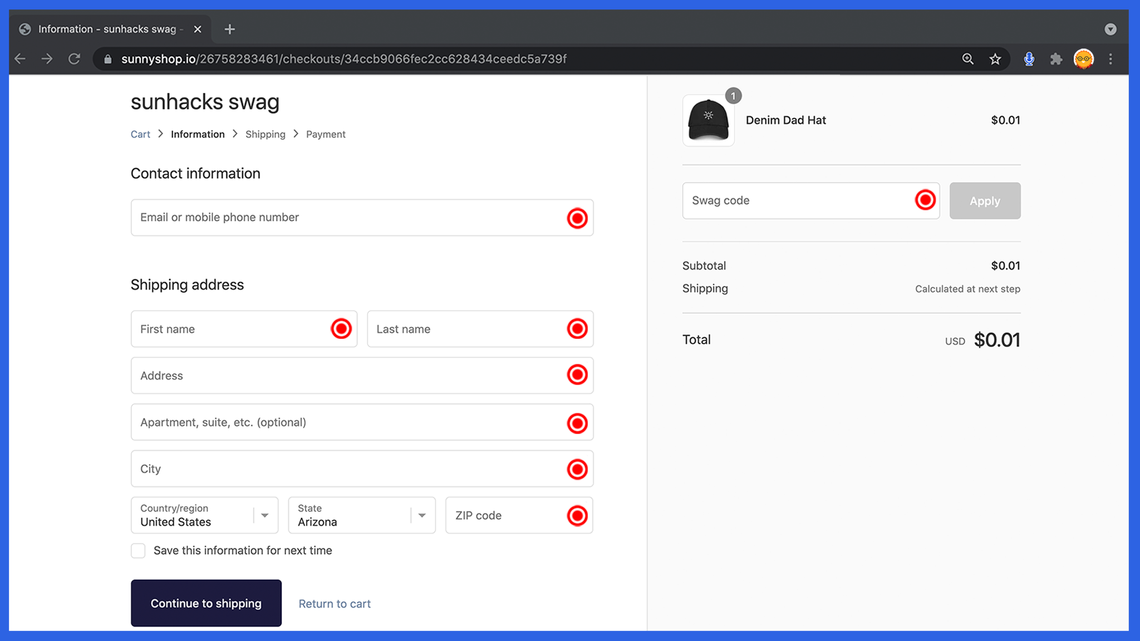Click Return to cart link
The image size is (1140, 641).
tap(334, 604)
